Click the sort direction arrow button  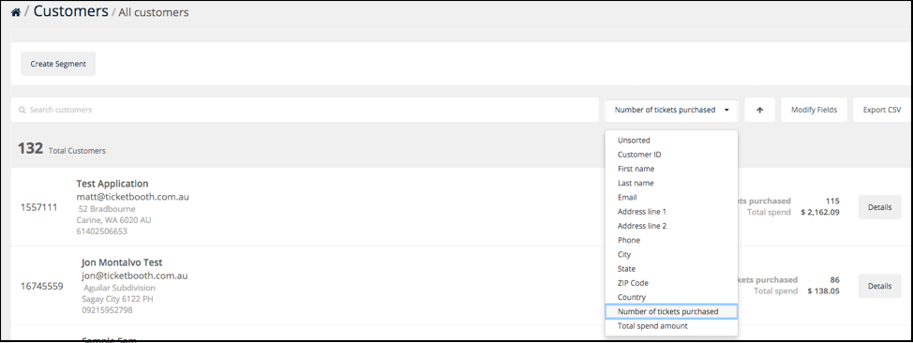pos(760,110)
